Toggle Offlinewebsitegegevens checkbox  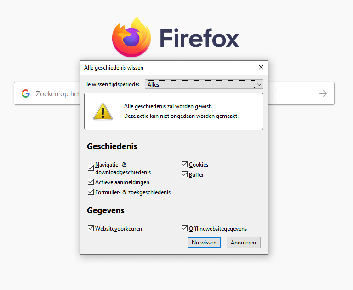coord(184,228)
